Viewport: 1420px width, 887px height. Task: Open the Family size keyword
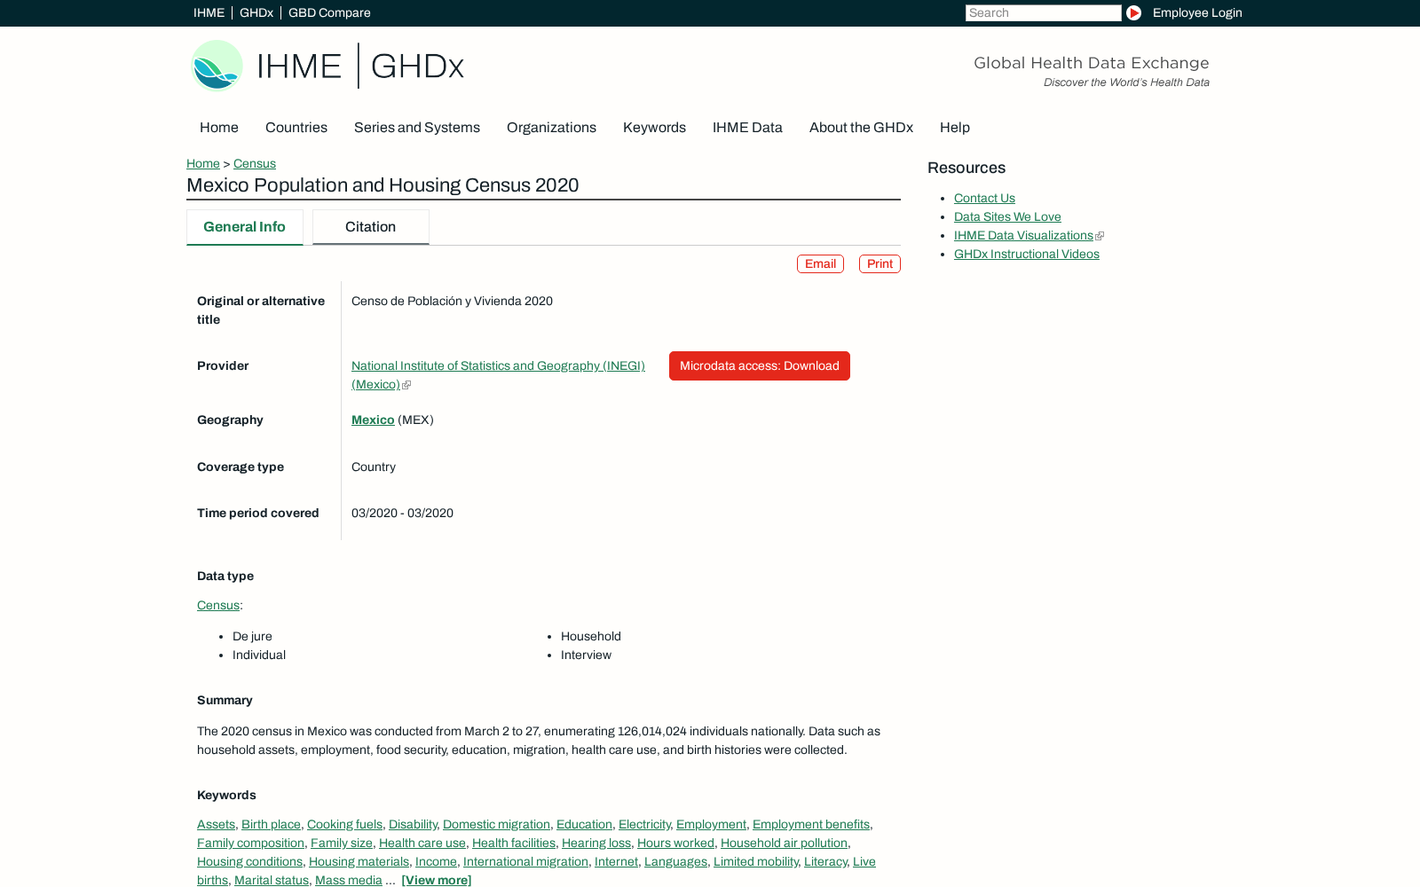(x=342, y=843)
